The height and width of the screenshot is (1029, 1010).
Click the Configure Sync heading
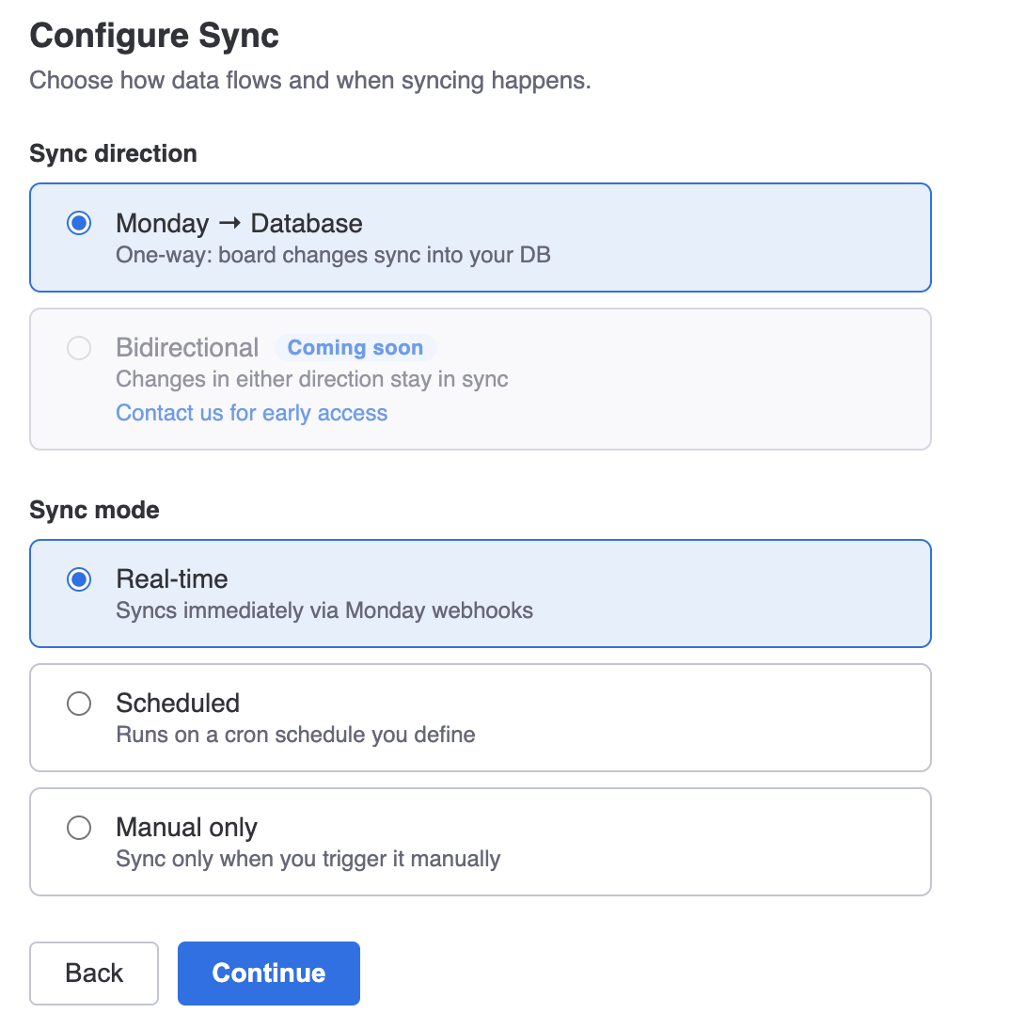coord(154,36)
